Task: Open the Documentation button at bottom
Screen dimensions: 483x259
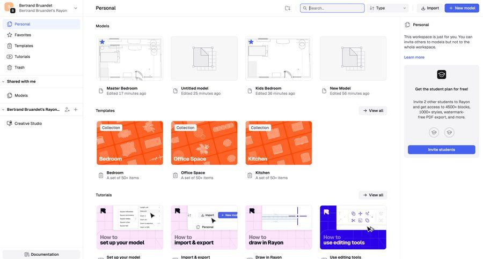Action: coord(41,254)
